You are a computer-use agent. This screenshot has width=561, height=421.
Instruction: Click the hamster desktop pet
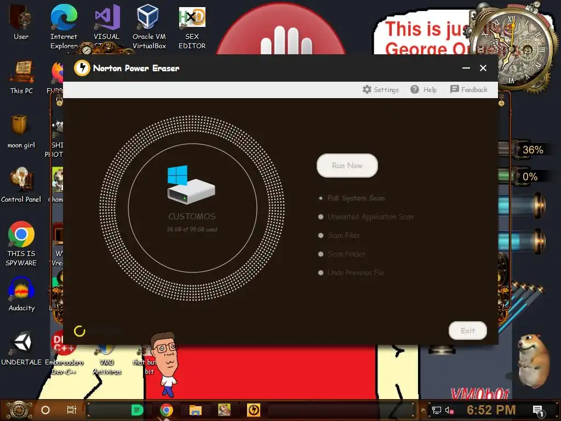tap(534, 360)
